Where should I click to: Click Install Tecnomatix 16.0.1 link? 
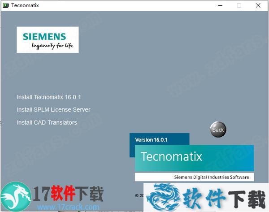[49, 97]
